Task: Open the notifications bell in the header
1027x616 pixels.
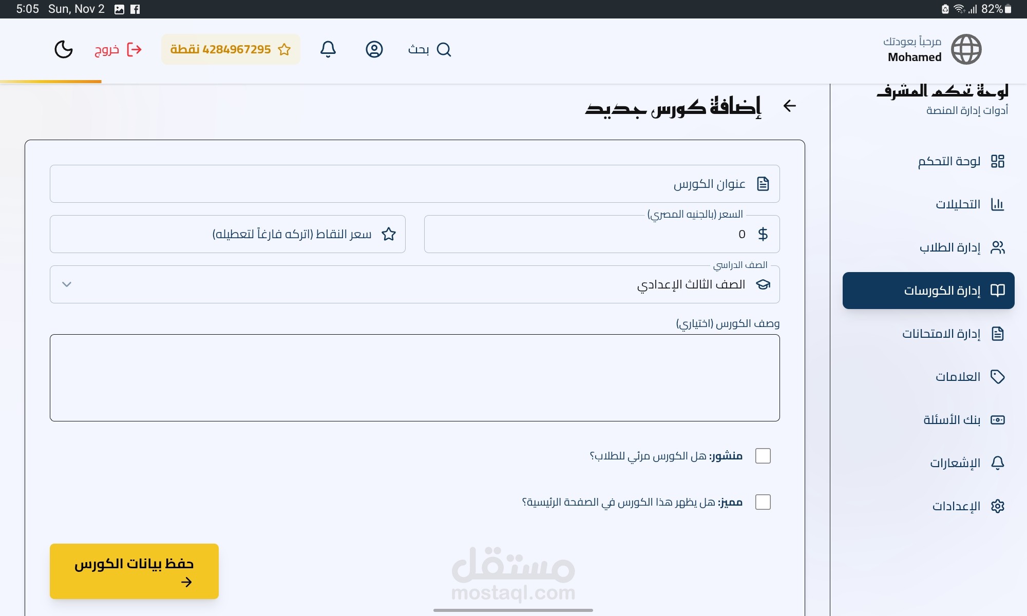Action: (x=328, y=49)
